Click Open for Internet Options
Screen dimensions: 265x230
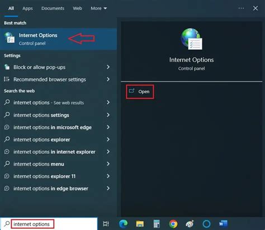click(x=140, y=91)
